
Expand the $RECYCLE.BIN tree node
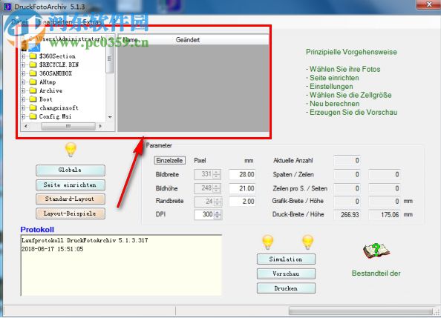coord(24,65)
